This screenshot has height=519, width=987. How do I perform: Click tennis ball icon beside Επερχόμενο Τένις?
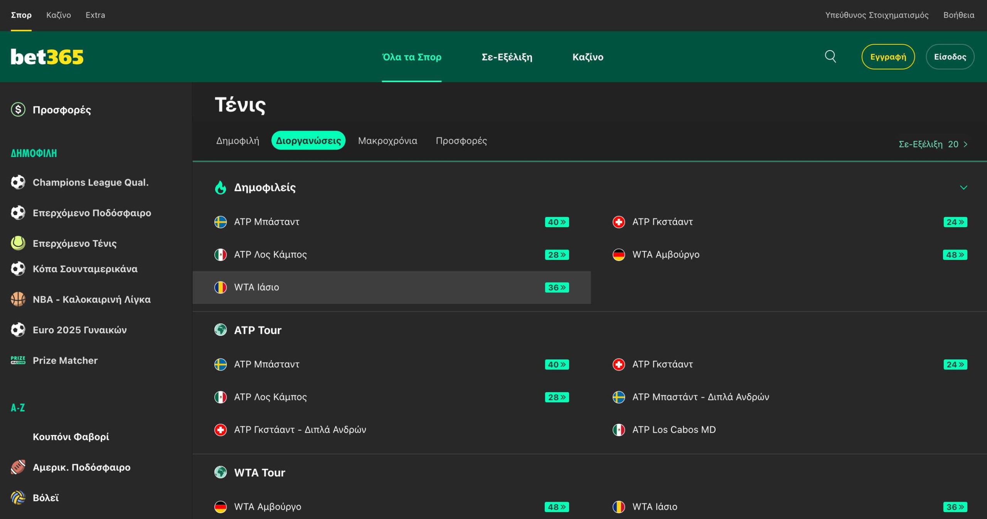(18, 243)
